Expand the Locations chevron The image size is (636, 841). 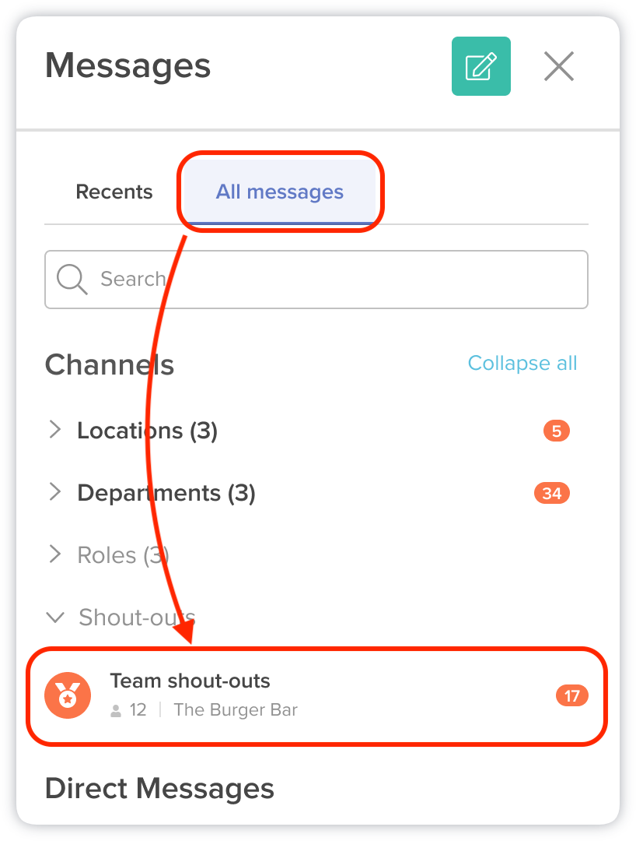pyautogui.click(x=55, y=430)
